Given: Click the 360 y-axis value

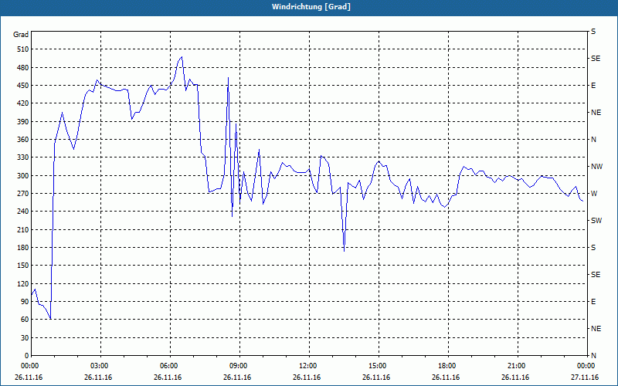Looking at the screenshot, I should coord(23,140).
